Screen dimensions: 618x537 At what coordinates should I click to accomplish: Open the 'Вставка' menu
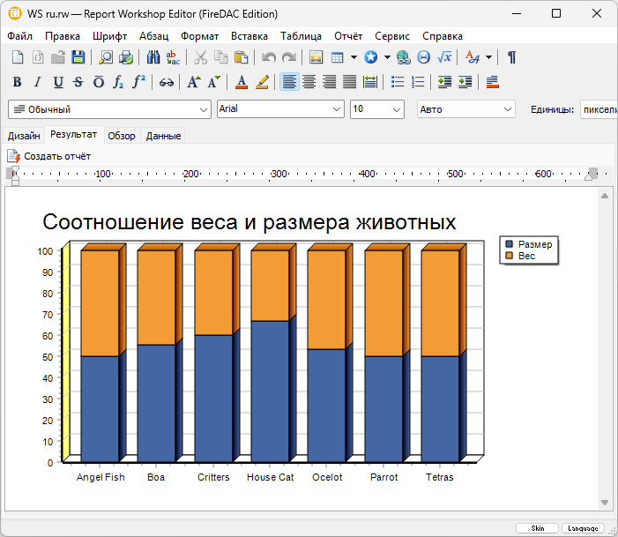click(249, 36)
